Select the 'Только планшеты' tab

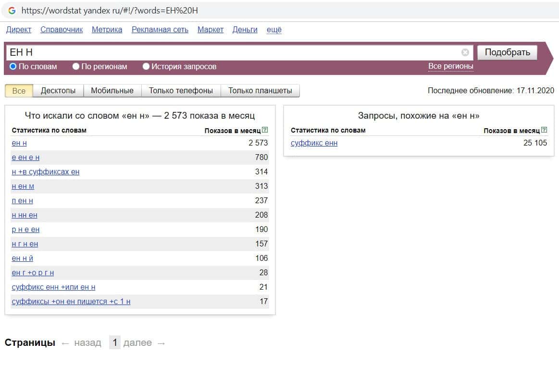pyautogui.click(x=260, y=90)
